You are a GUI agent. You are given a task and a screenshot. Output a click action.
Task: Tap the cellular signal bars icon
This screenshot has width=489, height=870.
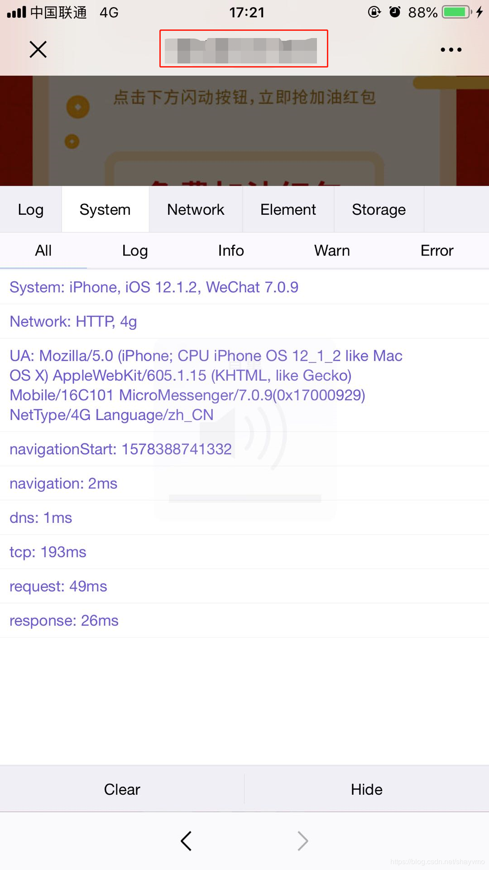16,12
